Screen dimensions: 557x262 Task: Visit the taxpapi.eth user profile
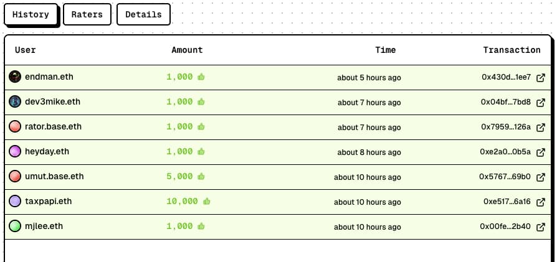[49, 202]
